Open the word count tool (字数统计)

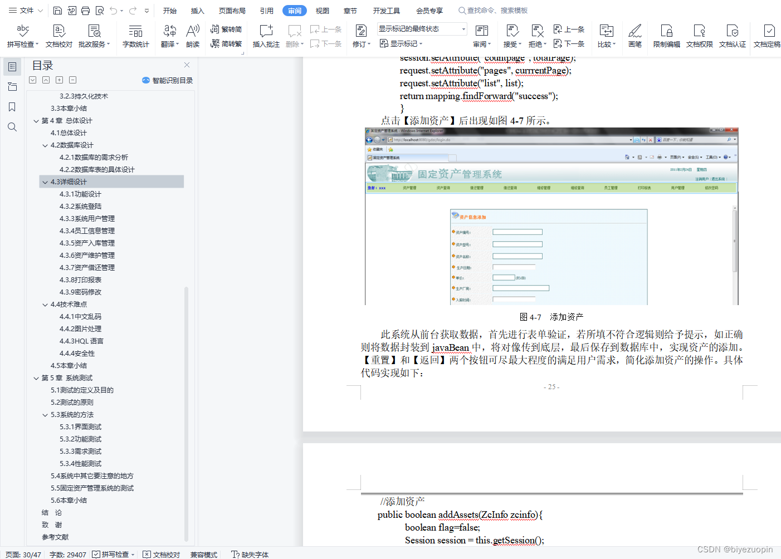(135, 36)
